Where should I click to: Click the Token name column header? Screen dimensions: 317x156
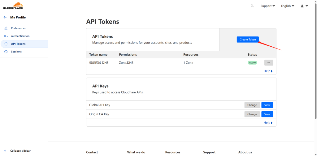[x=98, y=55]
